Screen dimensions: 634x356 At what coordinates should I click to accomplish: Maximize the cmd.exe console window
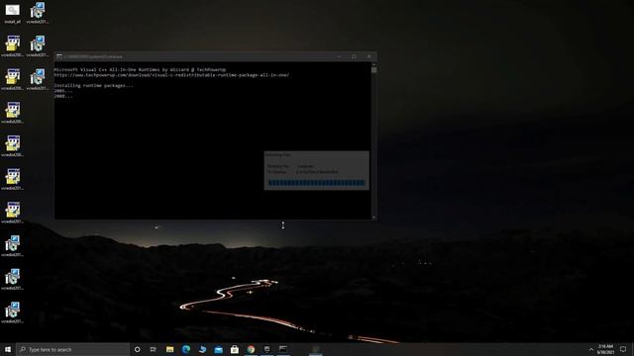tap(355, 56)
